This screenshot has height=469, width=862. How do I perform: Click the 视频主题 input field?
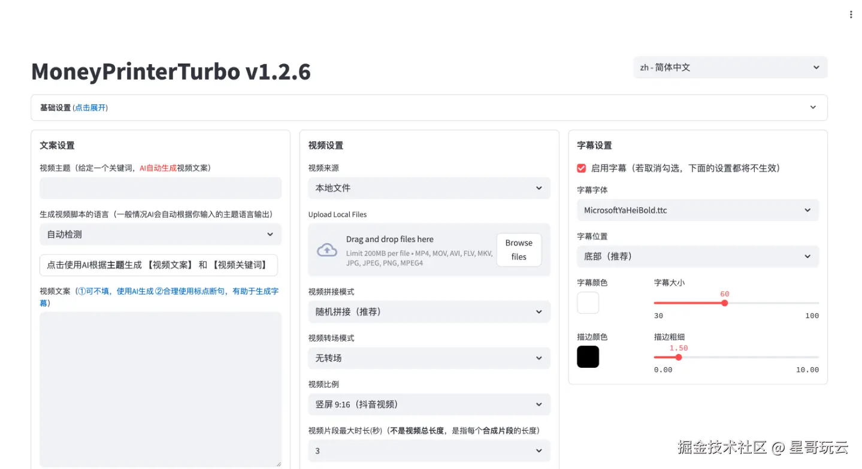161,188
